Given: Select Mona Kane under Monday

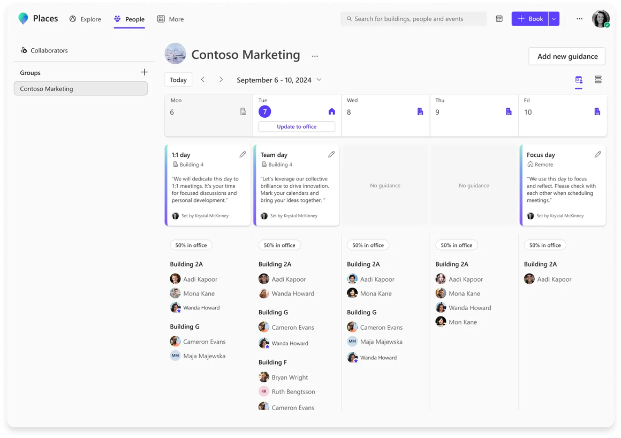Looking at the screenshot, I should (x=193, y=293).
